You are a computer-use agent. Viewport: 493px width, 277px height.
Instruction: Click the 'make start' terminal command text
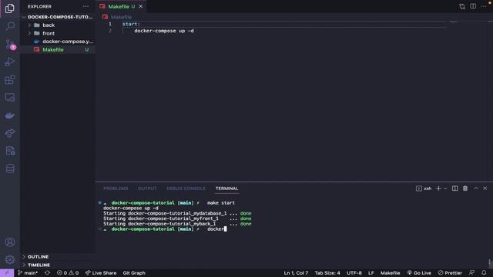tap(221, 203)
